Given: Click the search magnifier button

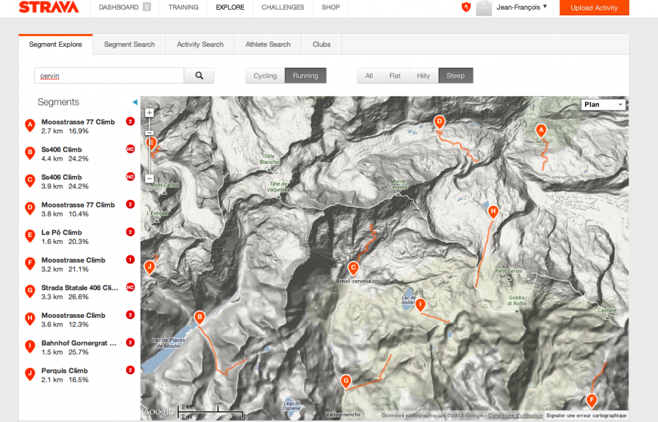Looking at the screenshot, I should pyautogui.click(x=199, y=76).
